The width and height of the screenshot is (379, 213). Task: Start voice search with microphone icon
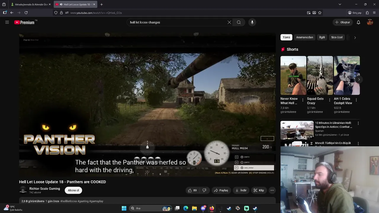pos(252,22)
